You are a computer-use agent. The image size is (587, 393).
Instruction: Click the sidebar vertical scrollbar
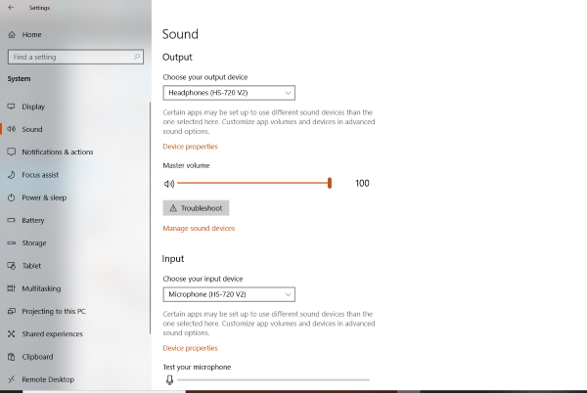(150, 218)
